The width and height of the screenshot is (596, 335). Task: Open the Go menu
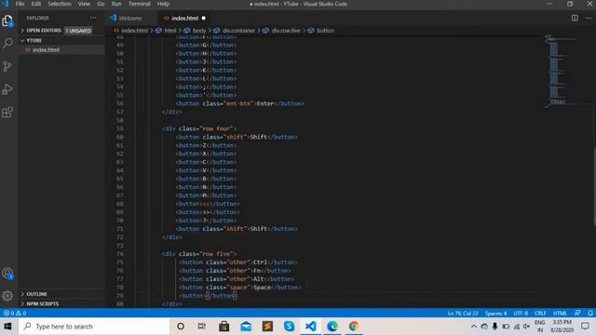coord(101,4)
